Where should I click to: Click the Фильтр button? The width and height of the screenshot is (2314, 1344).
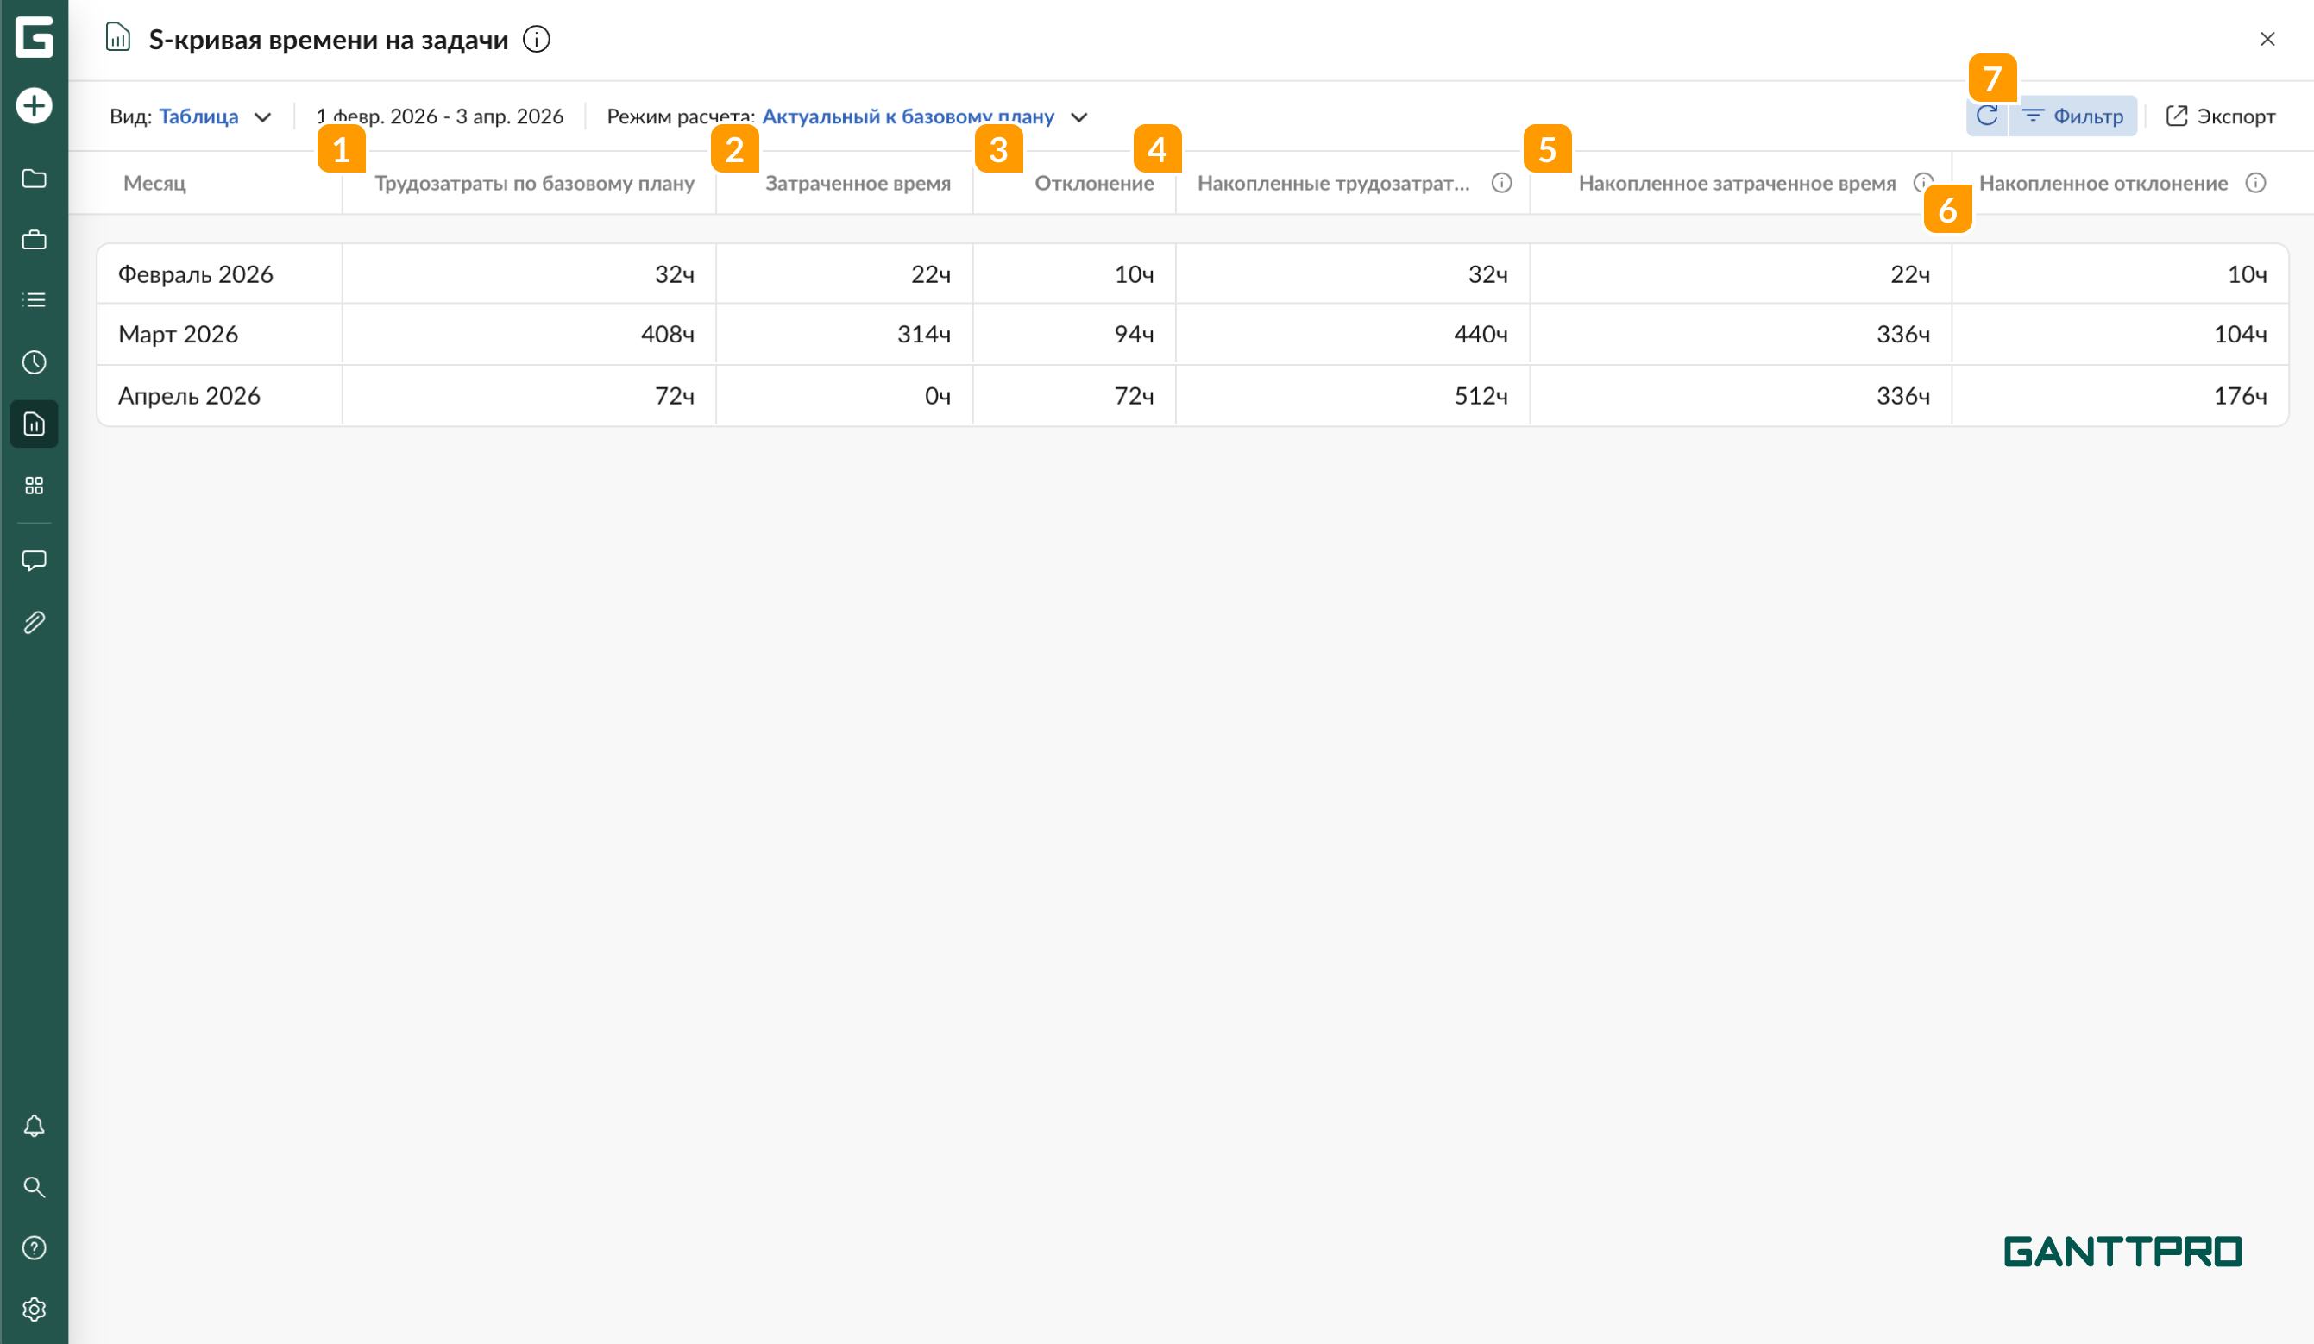2073,116
